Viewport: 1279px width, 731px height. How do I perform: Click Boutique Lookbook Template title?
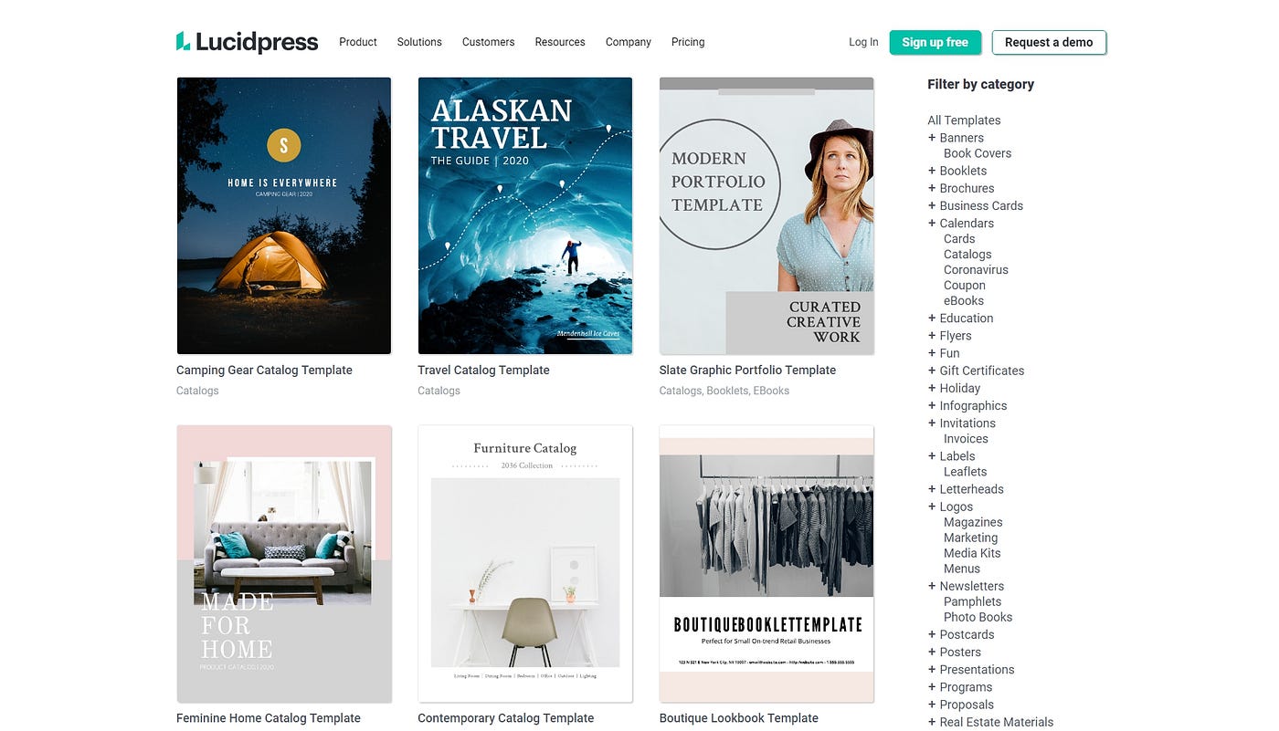tap(739, 718)
